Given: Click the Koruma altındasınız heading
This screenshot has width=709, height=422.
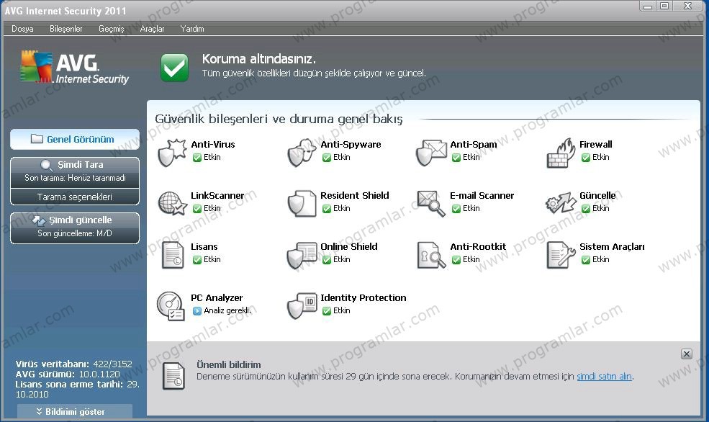Looking at the screenshot, I should [258, 59].
